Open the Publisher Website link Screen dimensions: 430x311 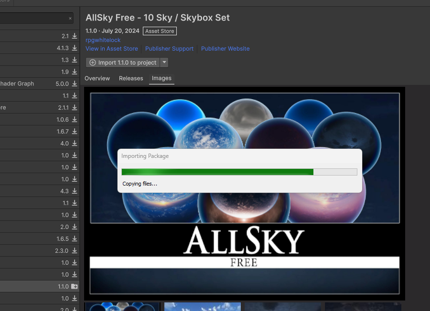(225, 49)
